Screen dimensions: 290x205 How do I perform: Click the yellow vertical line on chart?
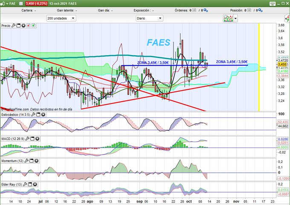[x=259, y=67]
